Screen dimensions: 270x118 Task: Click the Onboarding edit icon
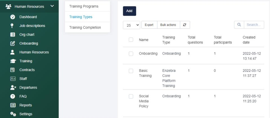(x=12, y=43)
